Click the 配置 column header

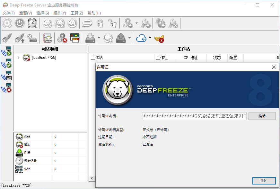(x=235, y=58)
